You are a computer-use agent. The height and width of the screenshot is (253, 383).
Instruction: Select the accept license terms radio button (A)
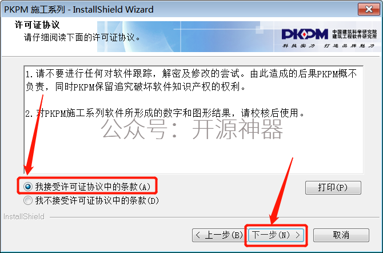coord(28,187)
